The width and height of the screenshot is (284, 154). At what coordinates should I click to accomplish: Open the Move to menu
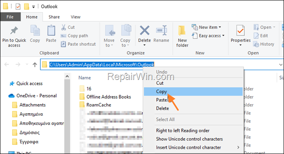[x=109, y=36]
